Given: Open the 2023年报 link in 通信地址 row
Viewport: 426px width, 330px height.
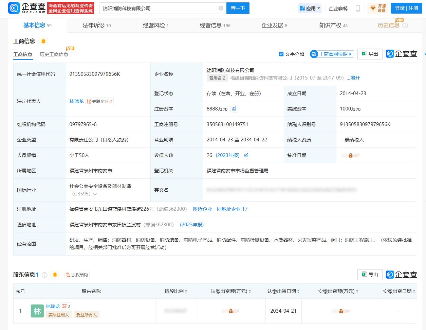Looking at the screenshot, I should click(x=192, y=225).
